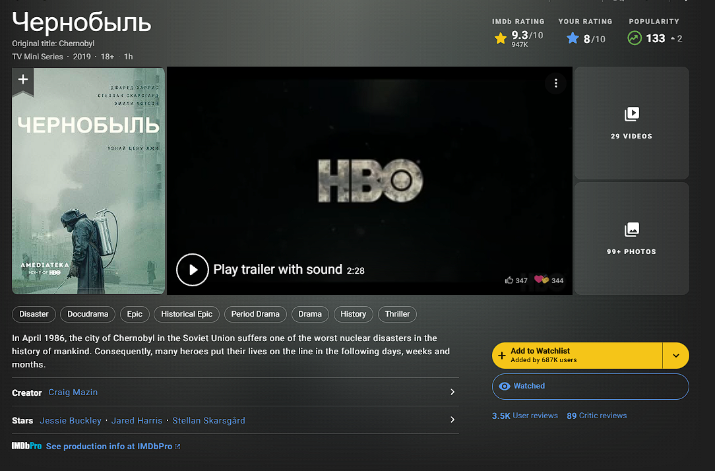Change your rating with blue star
Image resolution: width=715 pixels, height=471 pixels.
point(573,38)
